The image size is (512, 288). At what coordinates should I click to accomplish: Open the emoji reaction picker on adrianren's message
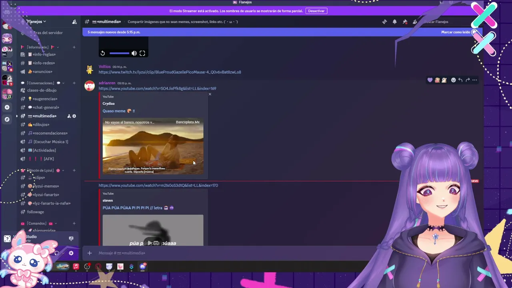click(453, 80)
